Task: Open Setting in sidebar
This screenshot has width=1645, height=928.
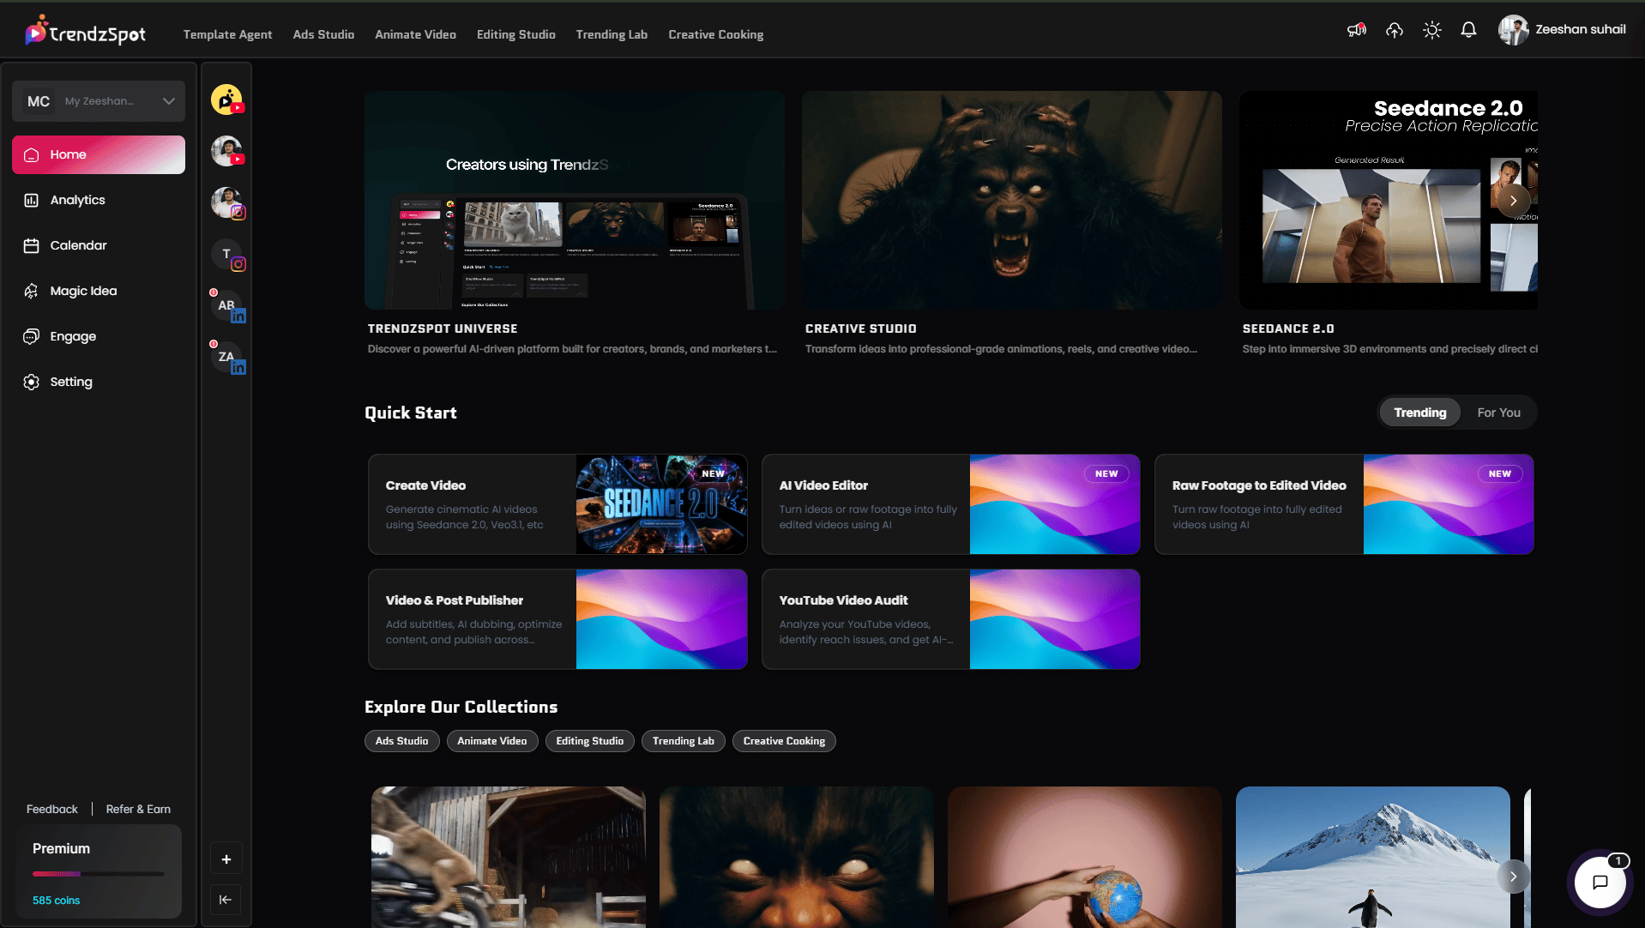Action: click(71, 382)
